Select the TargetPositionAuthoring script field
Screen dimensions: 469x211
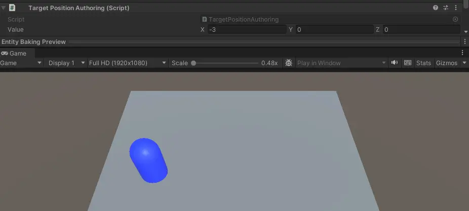330,19
